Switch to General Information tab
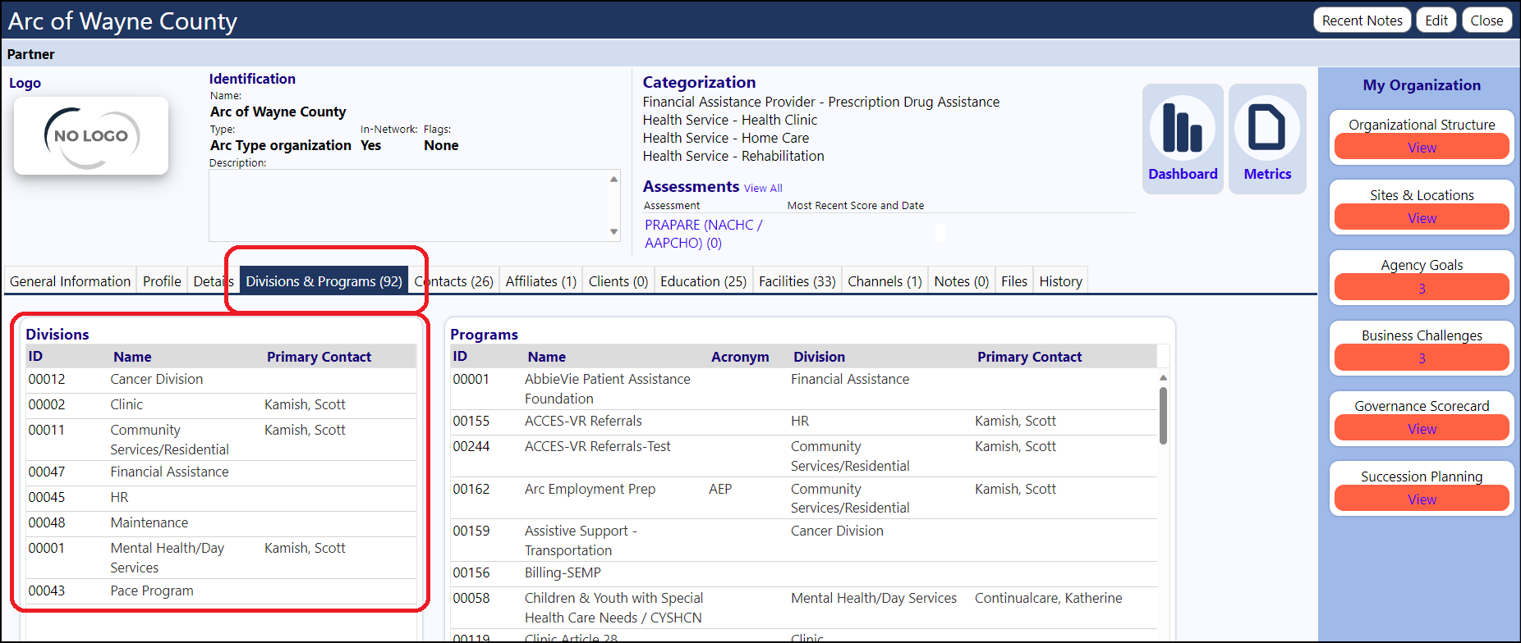The width and height of the screenshot is (1521, 643). point(70,281)
